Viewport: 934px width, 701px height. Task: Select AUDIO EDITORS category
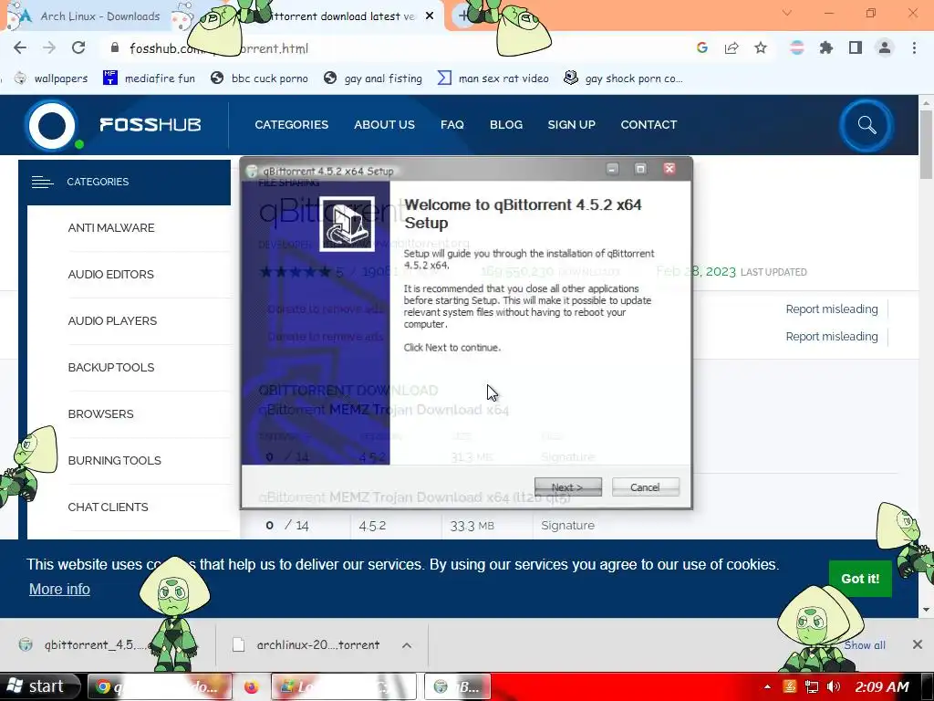(x=110, y=274)
